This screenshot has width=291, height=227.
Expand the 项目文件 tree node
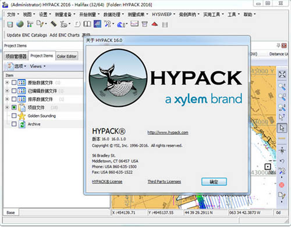(x=7, y=107)
